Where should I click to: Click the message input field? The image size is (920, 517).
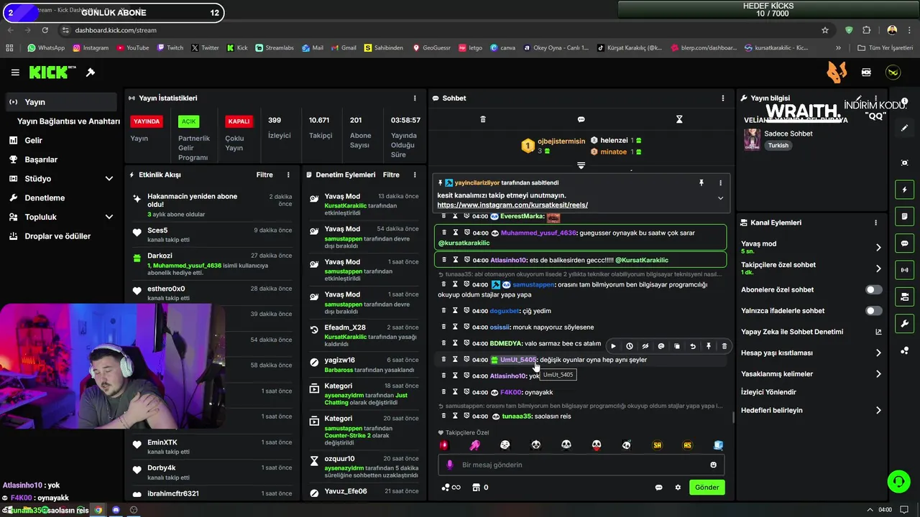coord(581,465)
